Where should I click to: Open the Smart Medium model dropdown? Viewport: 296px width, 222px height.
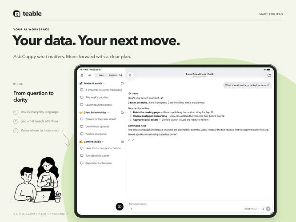[252, 209]
